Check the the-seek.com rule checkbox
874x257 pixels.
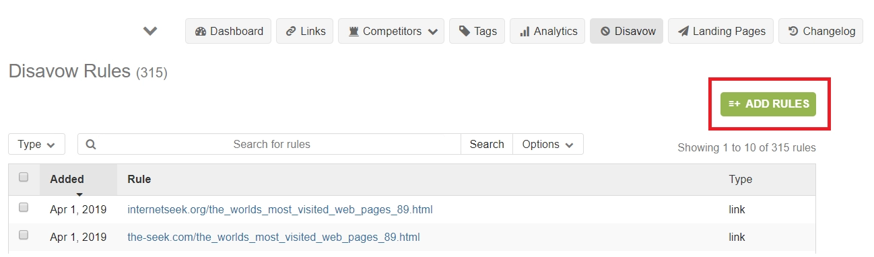point(24,235)
